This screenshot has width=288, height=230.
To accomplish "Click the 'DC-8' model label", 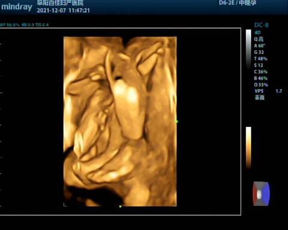I will click(262, 25).
